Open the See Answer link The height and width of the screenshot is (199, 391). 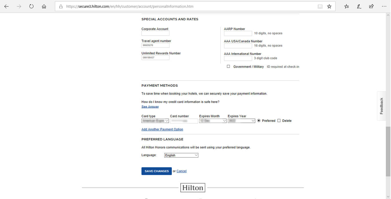point(150,107)
